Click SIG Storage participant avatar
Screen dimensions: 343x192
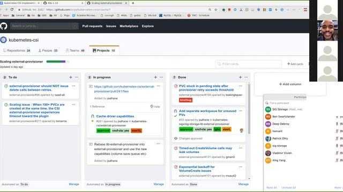[x=268, y=109]
